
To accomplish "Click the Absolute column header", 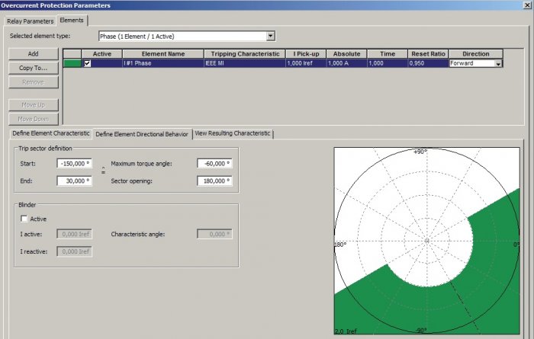I will 346,54.
